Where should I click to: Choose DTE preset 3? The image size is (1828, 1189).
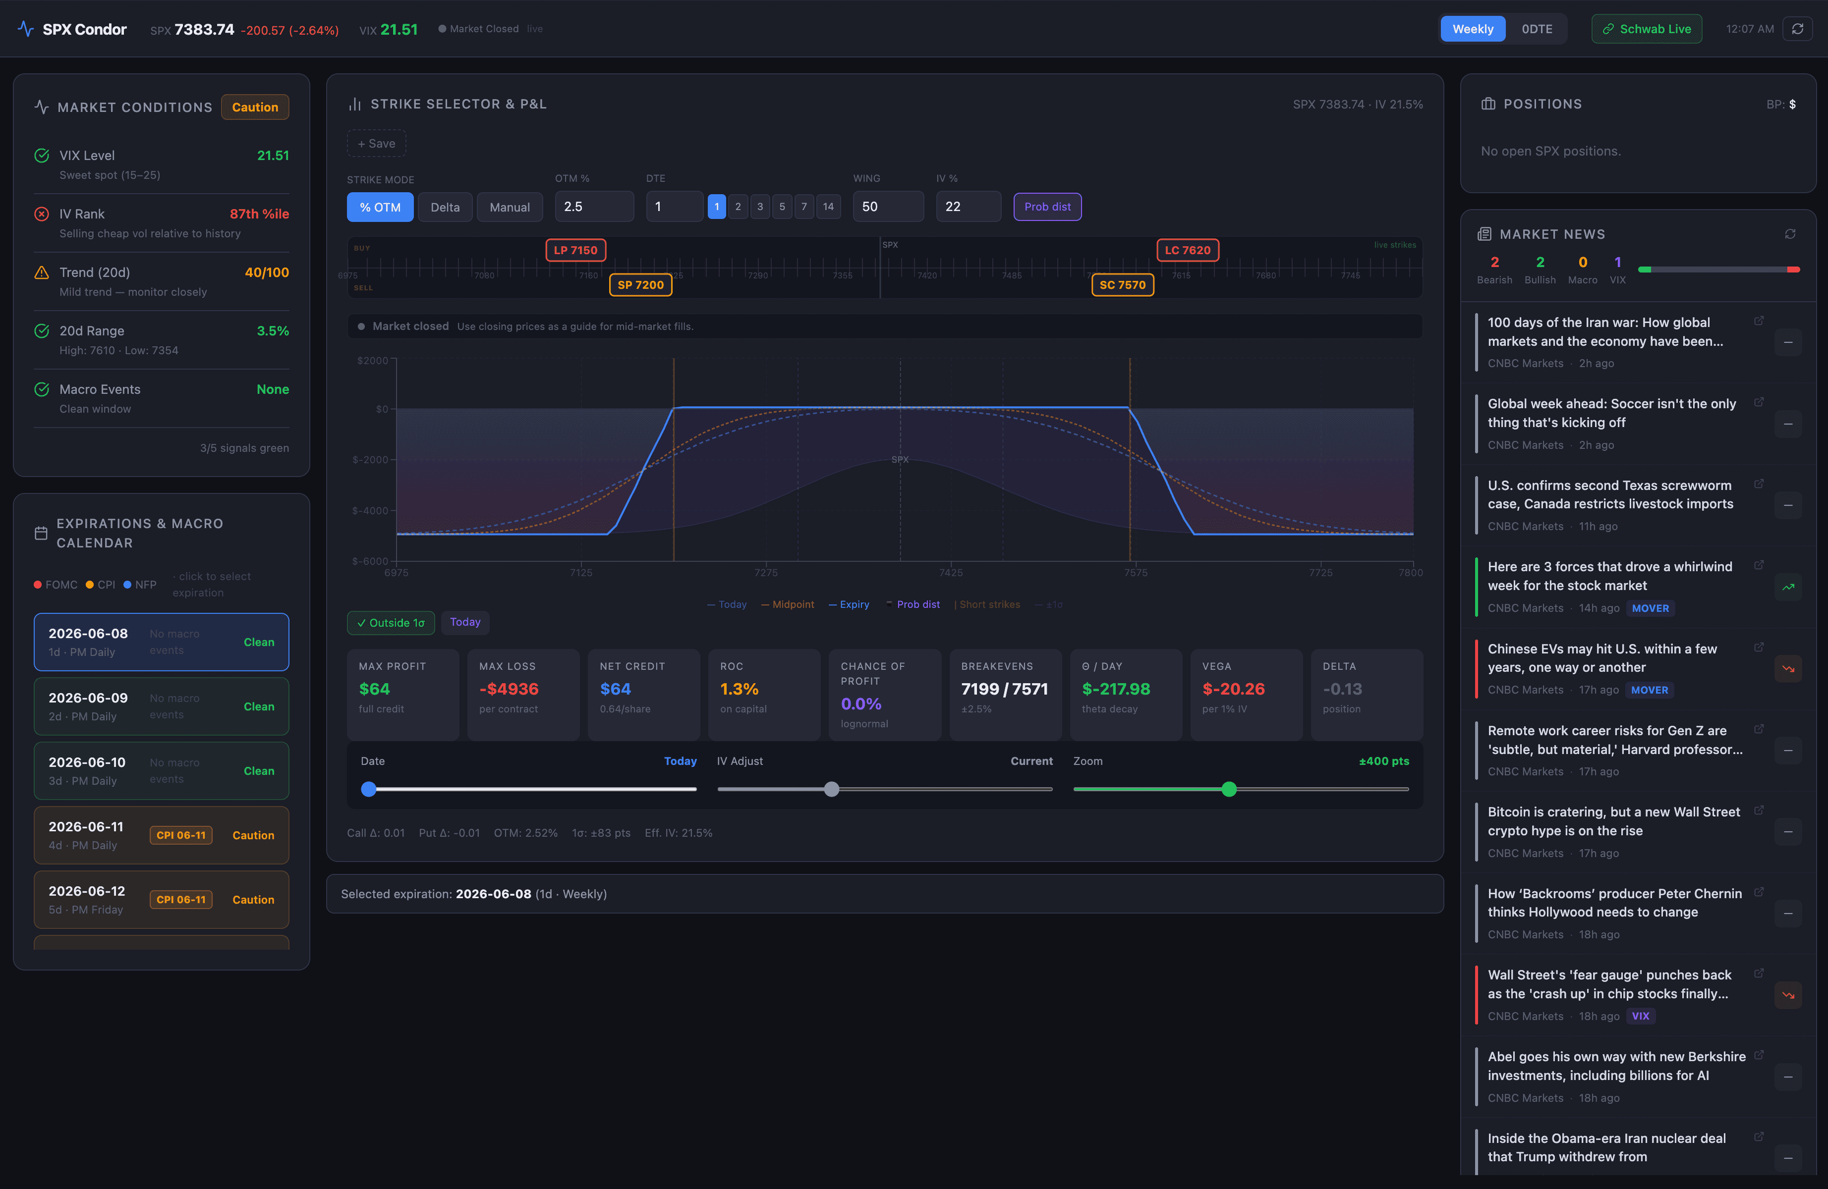tap(760, 207)
